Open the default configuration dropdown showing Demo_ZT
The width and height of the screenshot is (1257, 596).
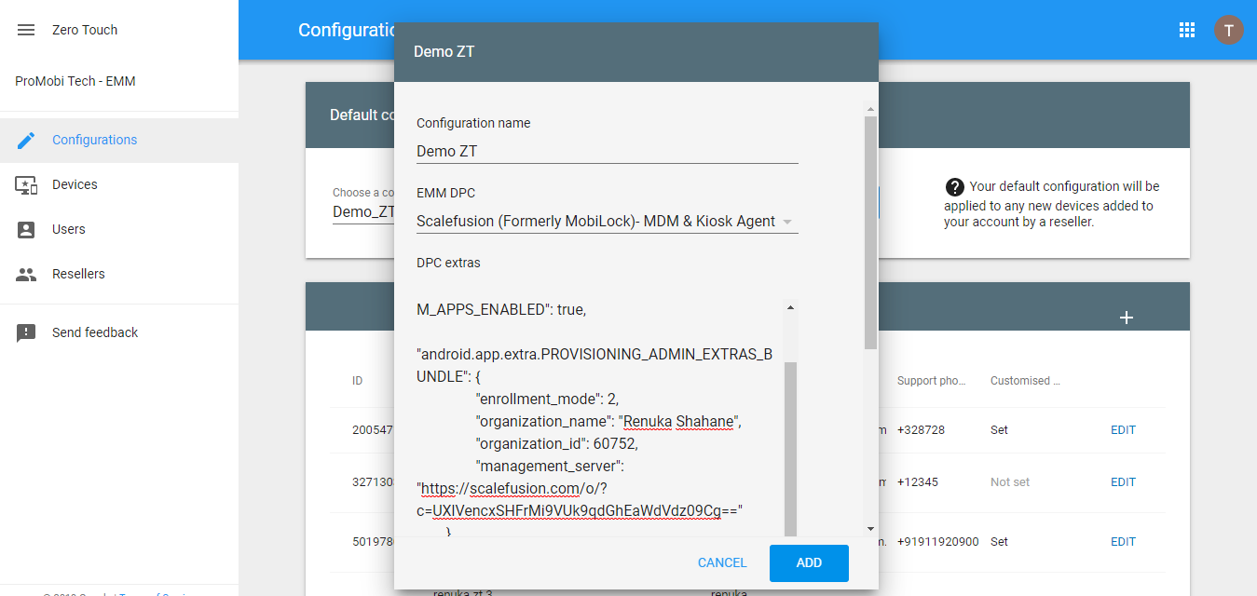(x=362, y=211)
